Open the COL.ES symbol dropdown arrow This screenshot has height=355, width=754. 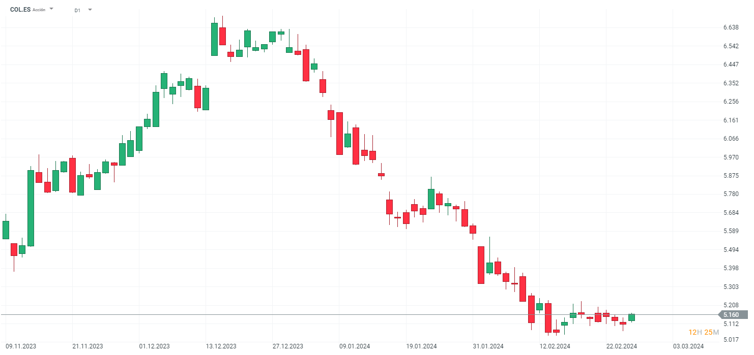click(x=51, y=9)
